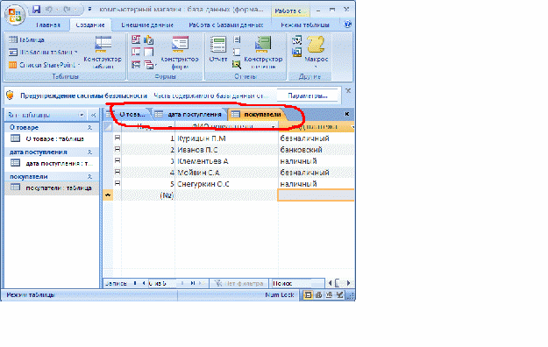This screenshot has width=548, height=347.
Task: Launch Конструктор отчетов
Action: tap(263, 53)
